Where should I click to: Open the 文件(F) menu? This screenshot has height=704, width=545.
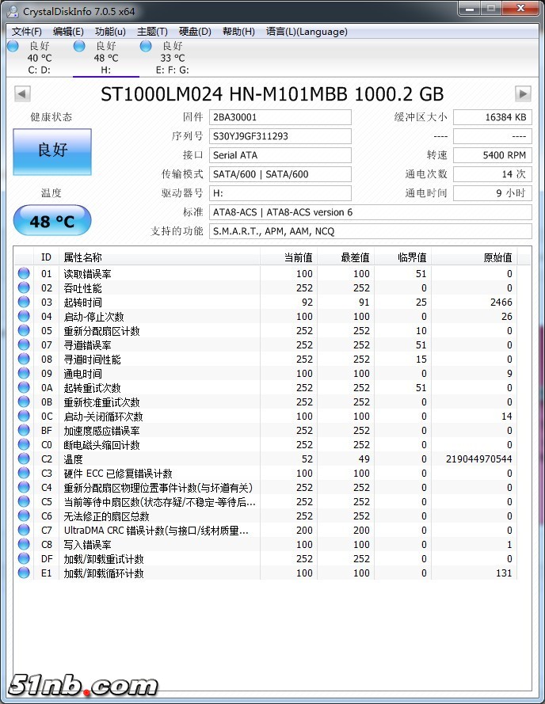[x=26, y=32]
